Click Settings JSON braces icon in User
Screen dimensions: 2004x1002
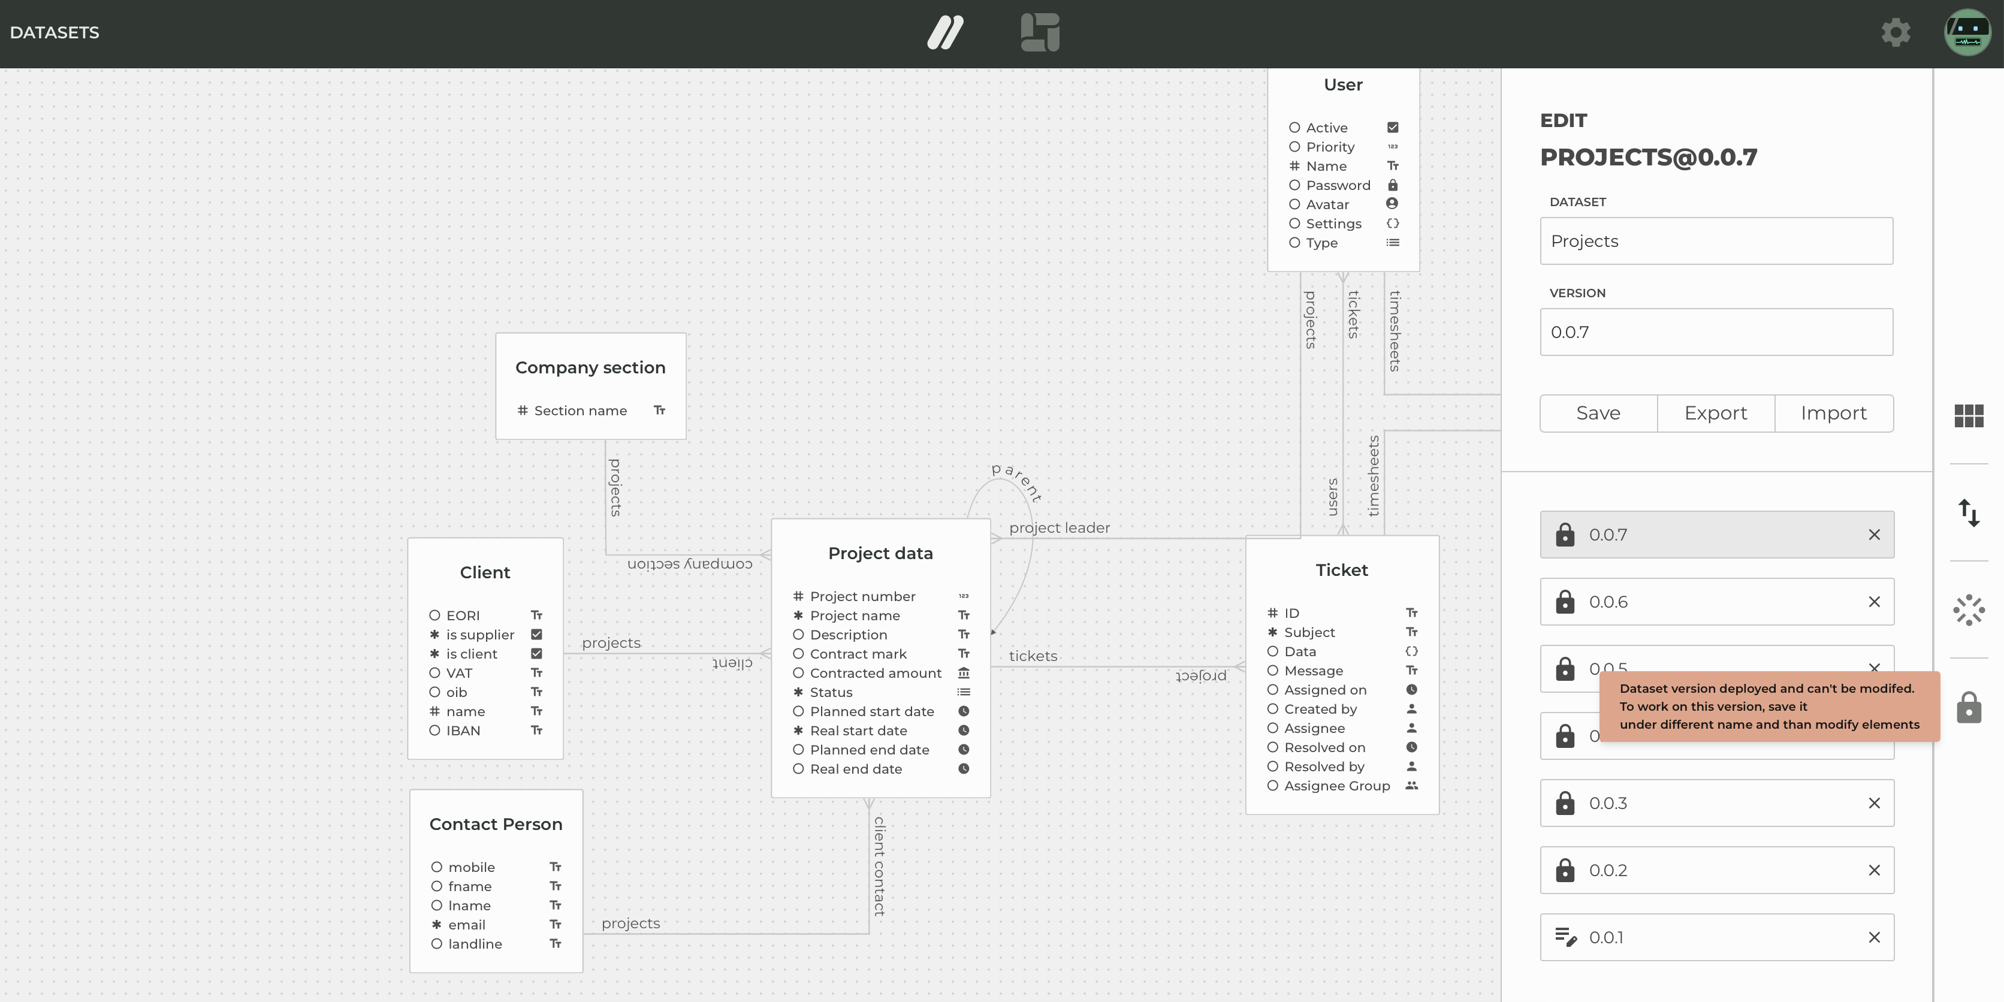click(1393, 224)
